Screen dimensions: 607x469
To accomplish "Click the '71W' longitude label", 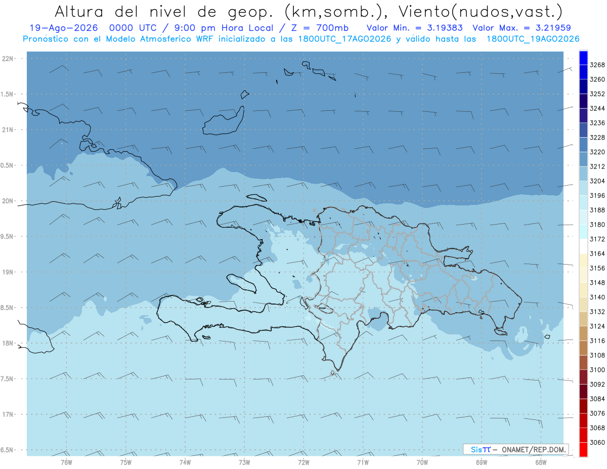I will point(363,462).
